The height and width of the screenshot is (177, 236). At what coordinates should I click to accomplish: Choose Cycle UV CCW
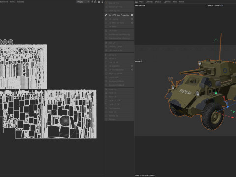click(x=119, y=100)
